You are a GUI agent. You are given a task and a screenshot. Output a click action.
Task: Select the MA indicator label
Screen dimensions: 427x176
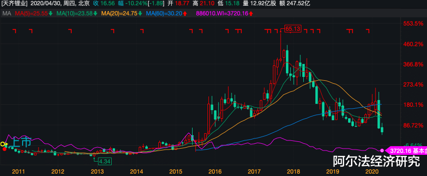coord(7,13)
